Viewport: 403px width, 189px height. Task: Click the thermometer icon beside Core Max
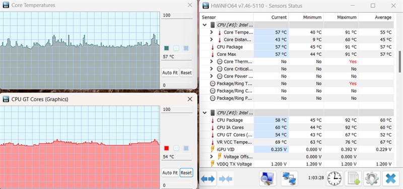coord(213,54)
